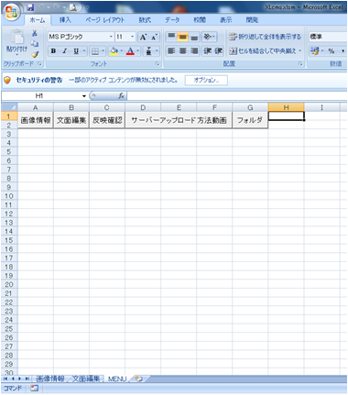
Task: Switch to the 挿入 (Insert) ribbon tab
Action: [x=65, y=20]
